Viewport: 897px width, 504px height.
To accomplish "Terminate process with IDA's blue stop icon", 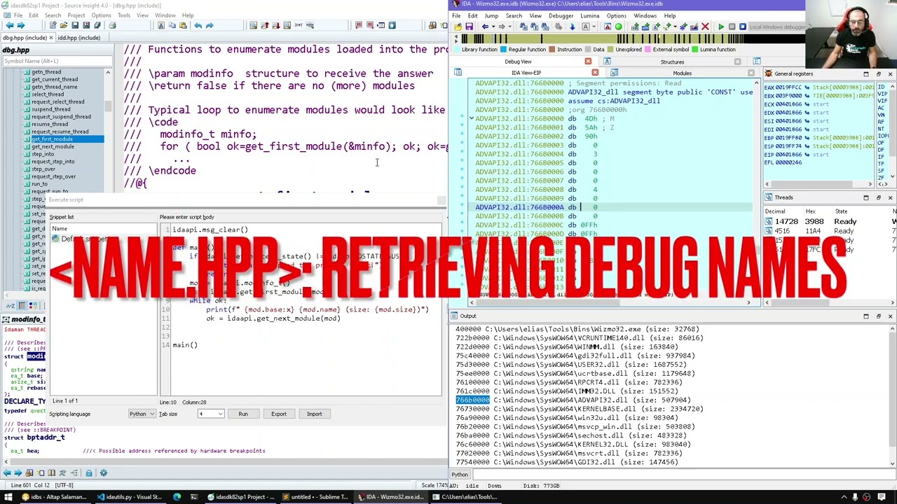I will point(743,27).
